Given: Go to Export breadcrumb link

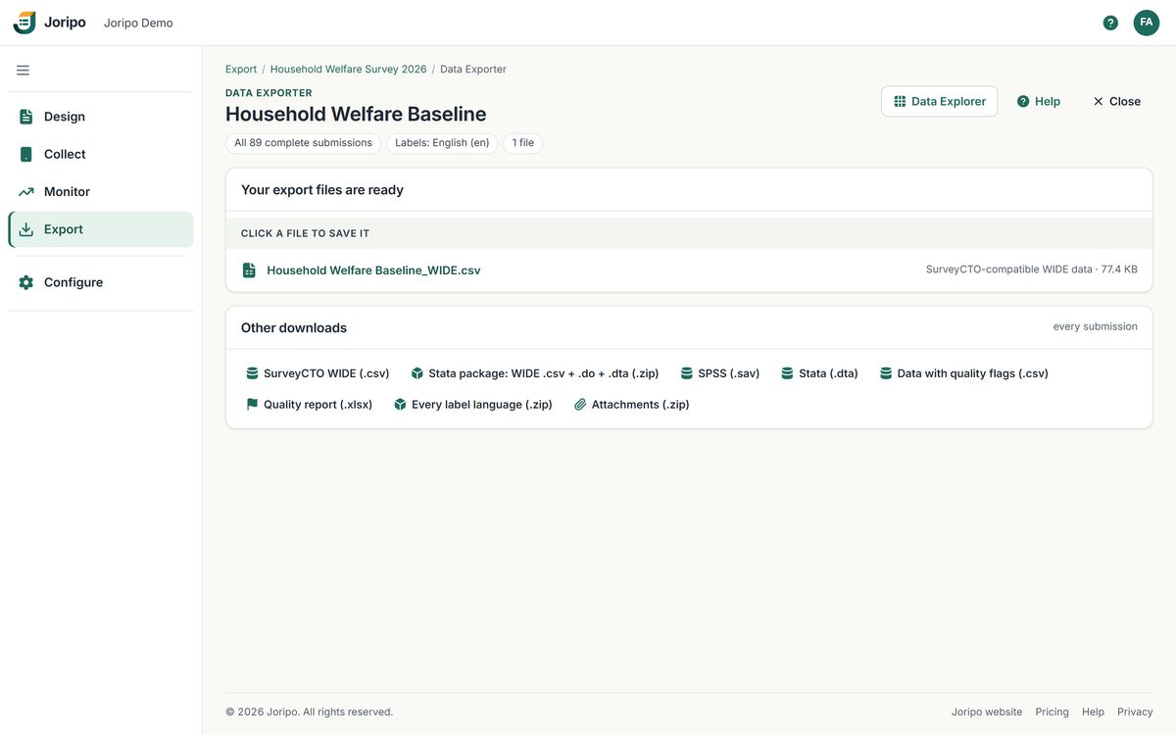Looking at the screenshot, I should point(241,70).
